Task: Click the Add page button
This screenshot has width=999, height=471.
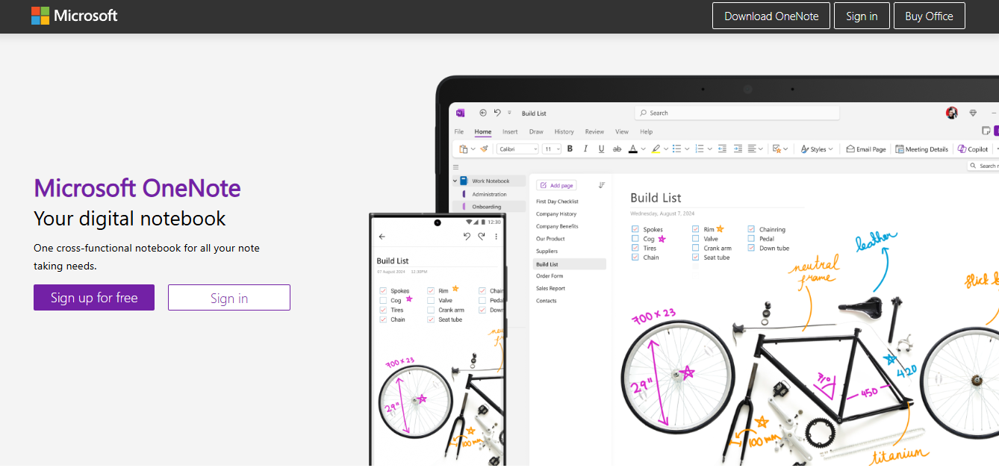Action: coord(556,185)
